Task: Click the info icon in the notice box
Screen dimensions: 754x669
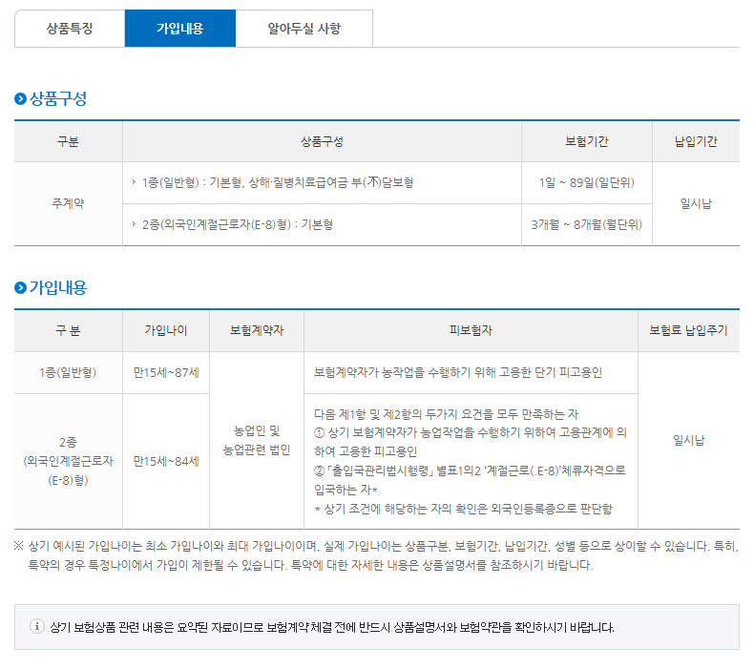Action: 37,626
